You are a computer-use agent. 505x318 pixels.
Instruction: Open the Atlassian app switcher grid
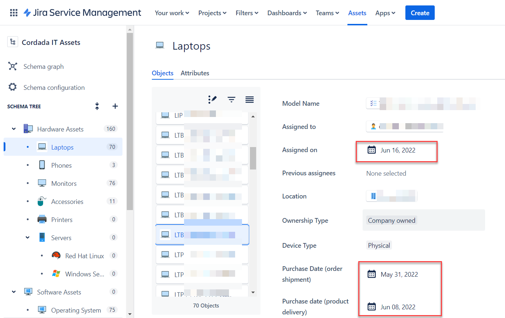click(x=13, y=12)
